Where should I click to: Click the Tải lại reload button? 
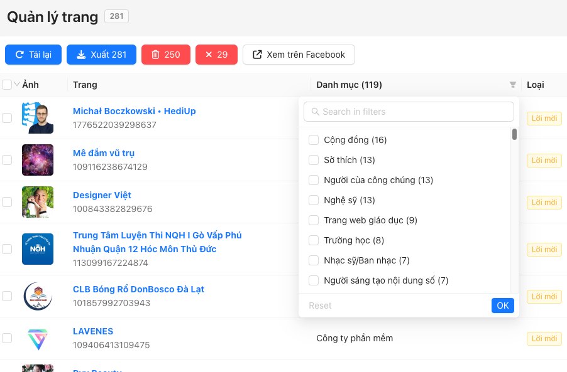33,55
